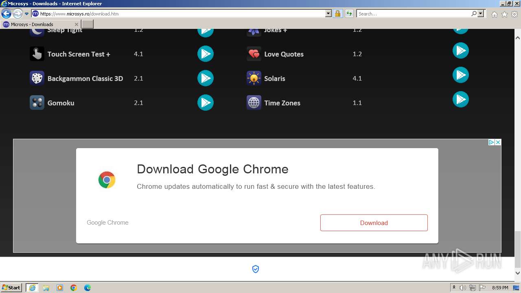This screenshot has width=521, height=293.
Task: Click Touch Screen Test version 4.1
Action: click(138, 54)
